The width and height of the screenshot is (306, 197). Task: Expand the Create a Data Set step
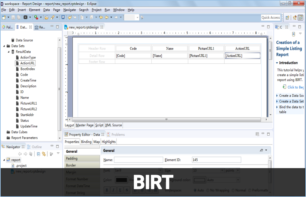(x=277, y=101)
